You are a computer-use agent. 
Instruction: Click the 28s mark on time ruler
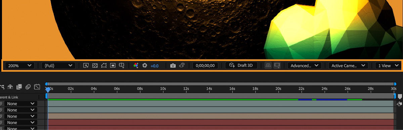click(x=370, y=88)
